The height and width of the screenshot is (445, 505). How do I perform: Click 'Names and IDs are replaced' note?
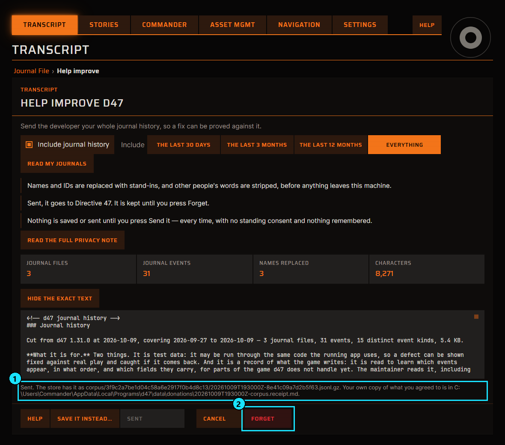pos(209,186)
